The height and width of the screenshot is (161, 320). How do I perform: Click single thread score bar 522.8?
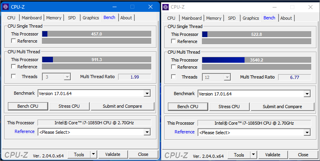[x=257, y=34]
